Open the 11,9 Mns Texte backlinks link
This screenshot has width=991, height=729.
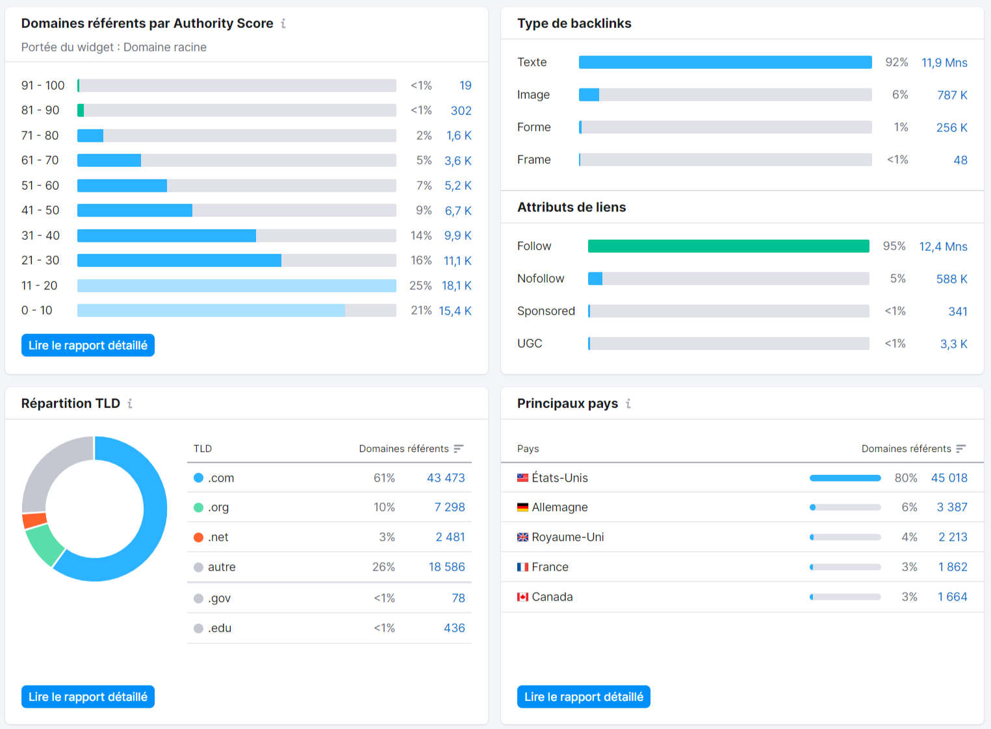pos(944,62)
